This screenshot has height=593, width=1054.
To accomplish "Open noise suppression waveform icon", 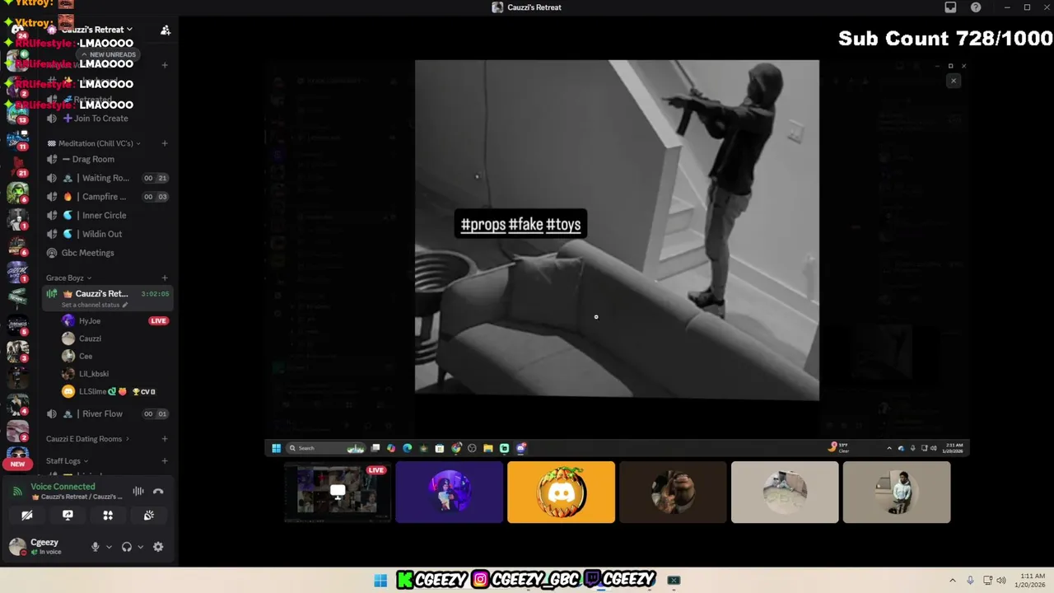I will point(138,492).
